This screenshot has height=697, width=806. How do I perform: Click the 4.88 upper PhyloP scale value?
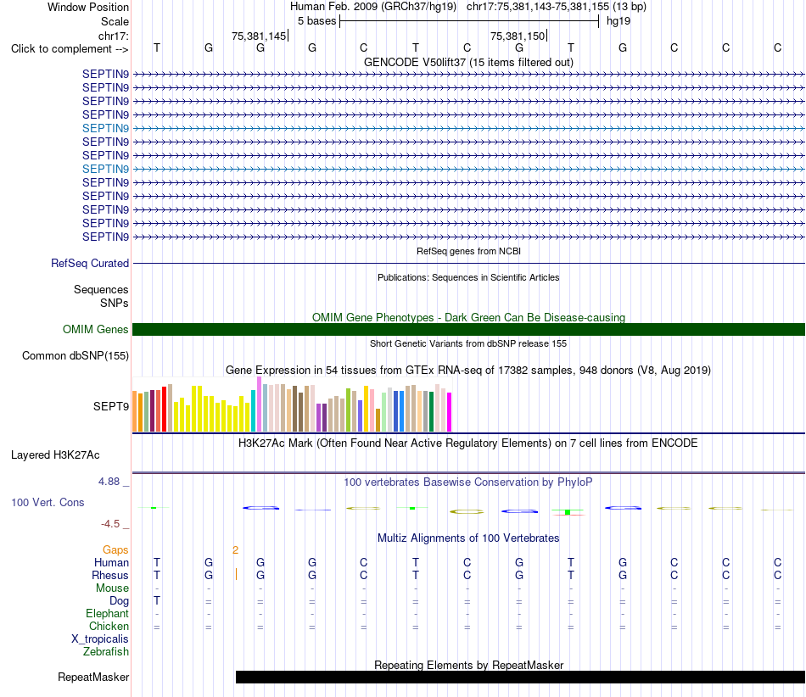coord(109,482)
